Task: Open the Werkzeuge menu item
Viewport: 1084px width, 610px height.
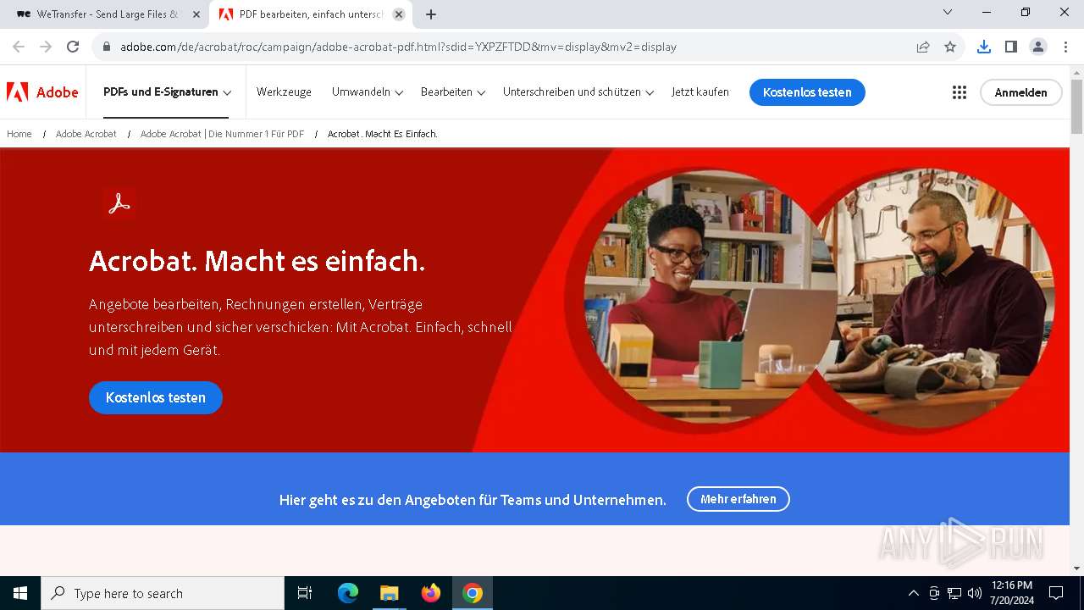Action: pyautogui.click(x=284, y=92)
